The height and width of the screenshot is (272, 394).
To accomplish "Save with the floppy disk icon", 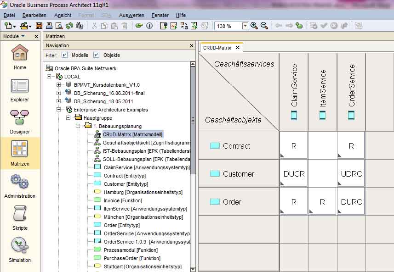I will click(39, 26).
